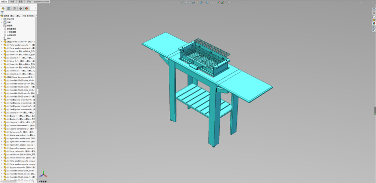Open File Explorer folder icon in task pane
This screenshot has height=183, width=376.
click(x=374, y=17)
